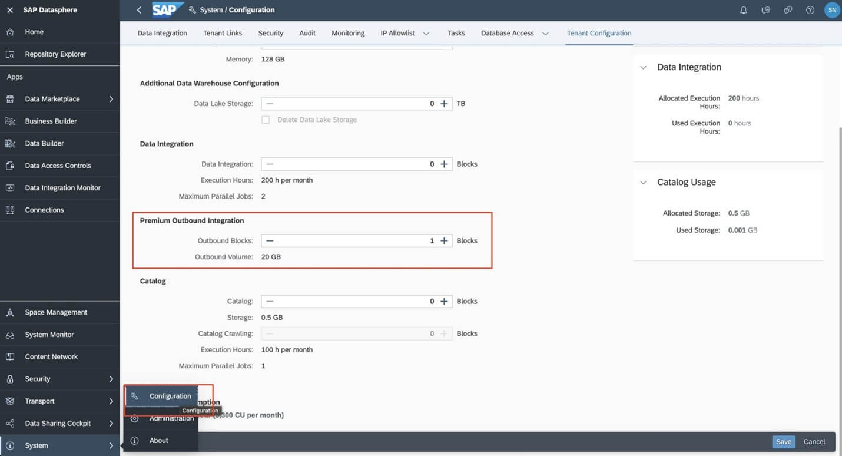The height and width of the screenshot is (456, 842).
Task: Switch to the Tenant Links tab
Action: (x=222, y=33)
